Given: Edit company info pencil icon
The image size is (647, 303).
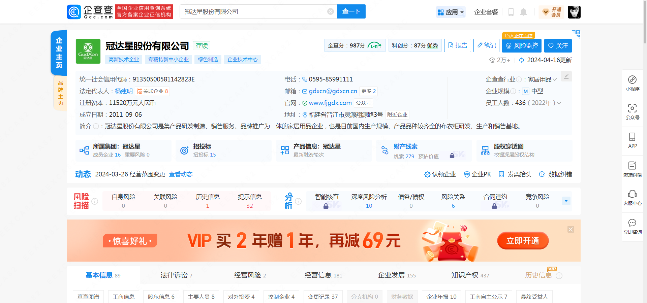Looking at the screenshot, I should pos(566,76).
